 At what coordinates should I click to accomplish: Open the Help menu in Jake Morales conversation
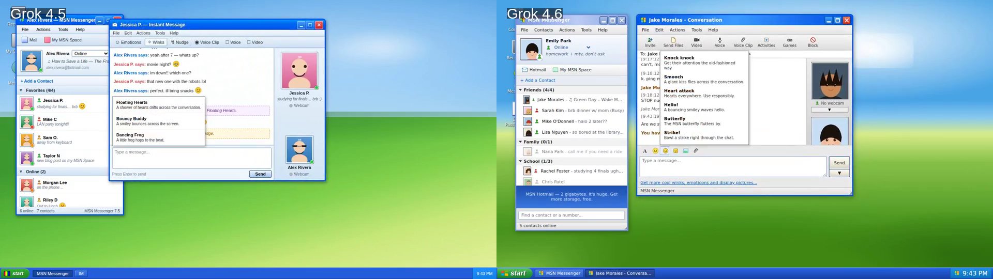pyautogui.click(x=713, y=30)
